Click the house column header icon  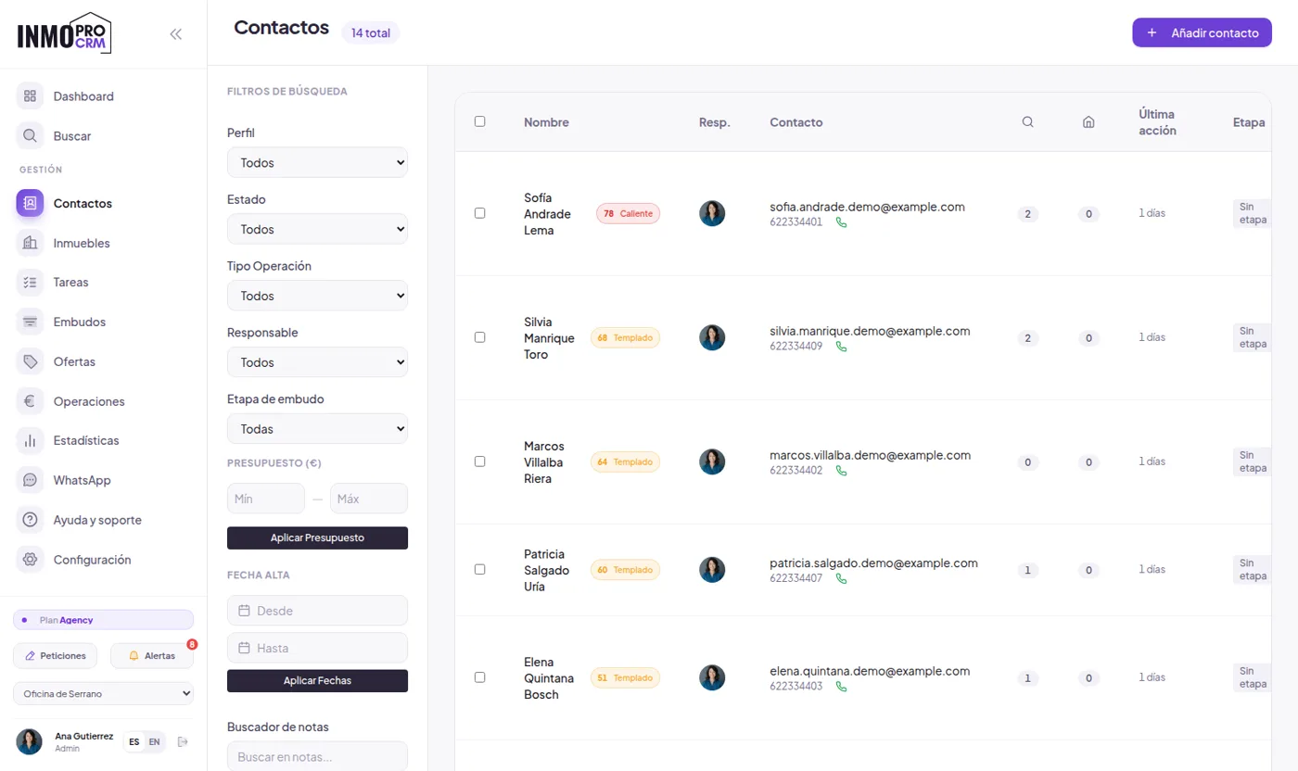click(1088, 121)
